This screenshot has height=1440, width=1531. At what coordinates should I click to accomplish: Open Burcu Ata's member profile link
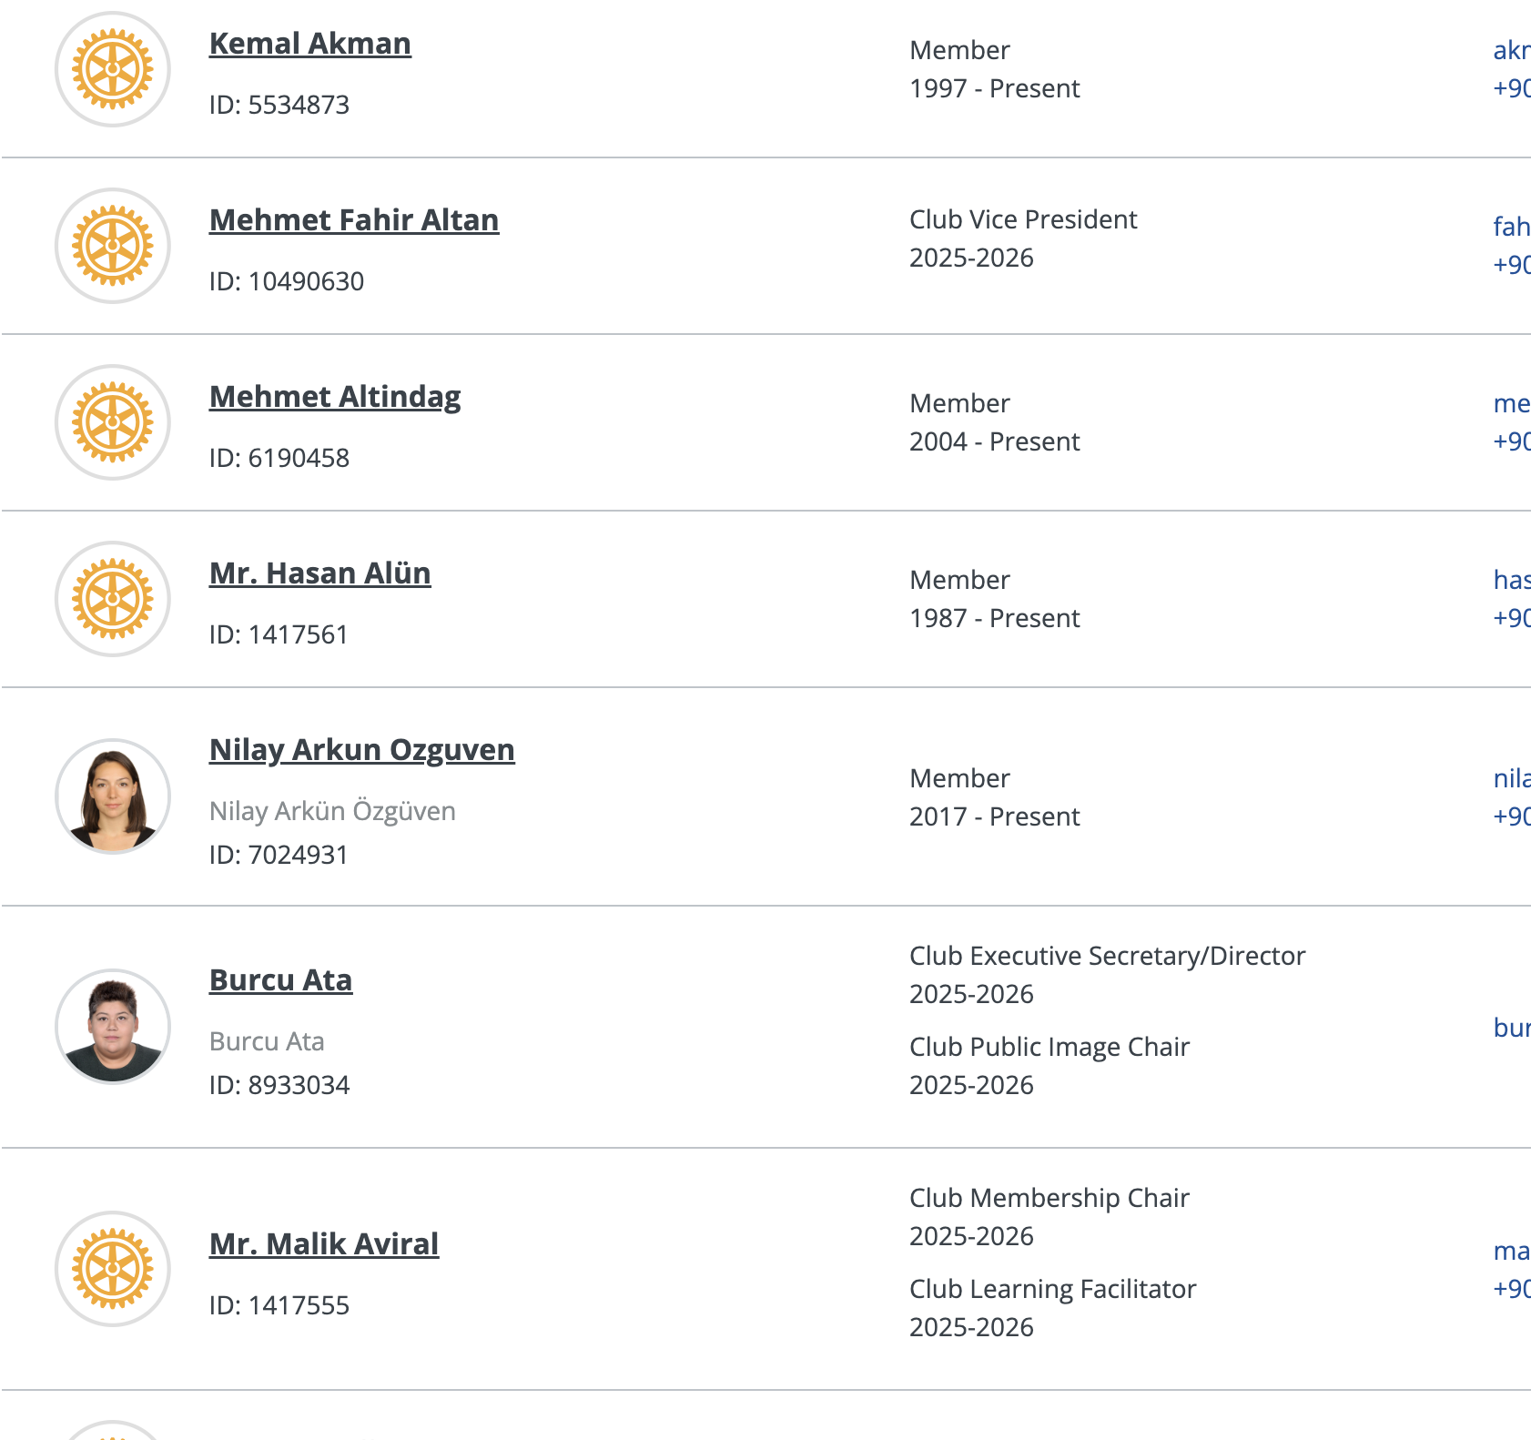(x=280, y=980)
